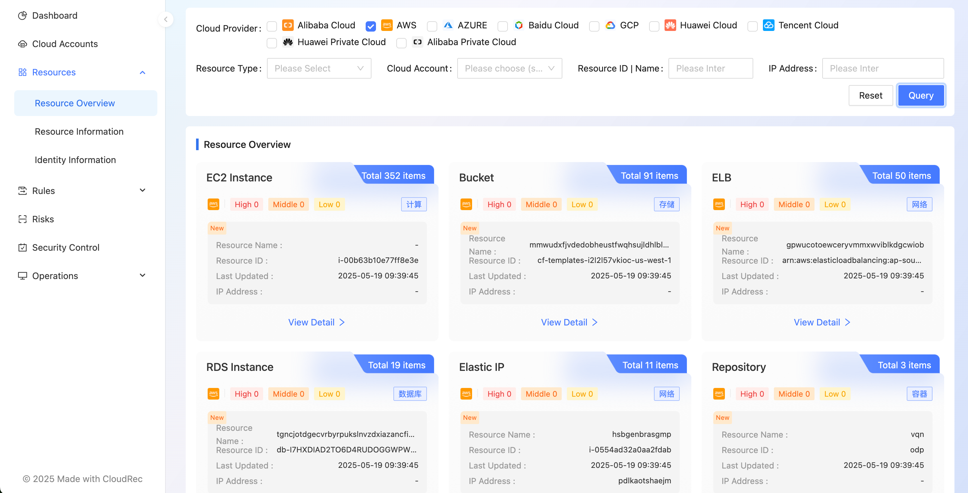Screen dimensions: 968x493
Task: Open the Security Control menu item
Action: pos(86,247)
